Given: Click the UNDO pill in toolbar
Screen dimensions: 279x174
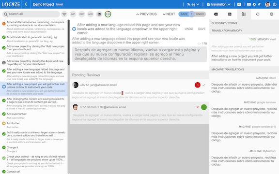Looking at the screenshot, I should [200, 14].
